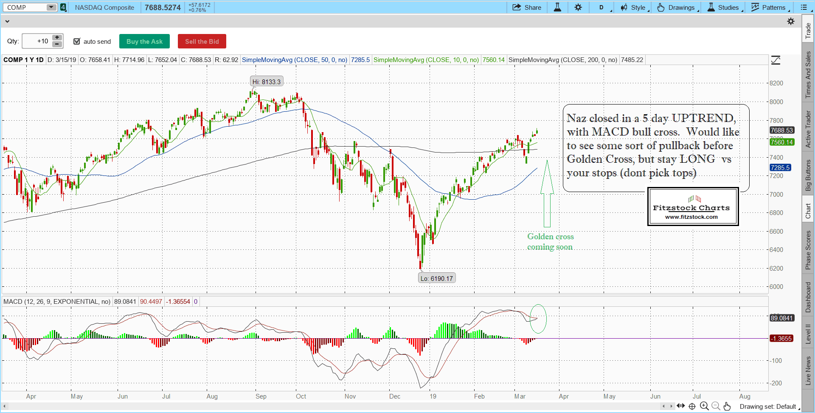Click the Share chart button
815x413 pixels.
(527, 7)
